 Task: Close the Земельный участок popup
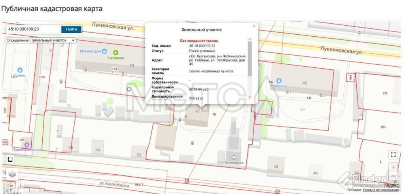[x=254, y=26]
